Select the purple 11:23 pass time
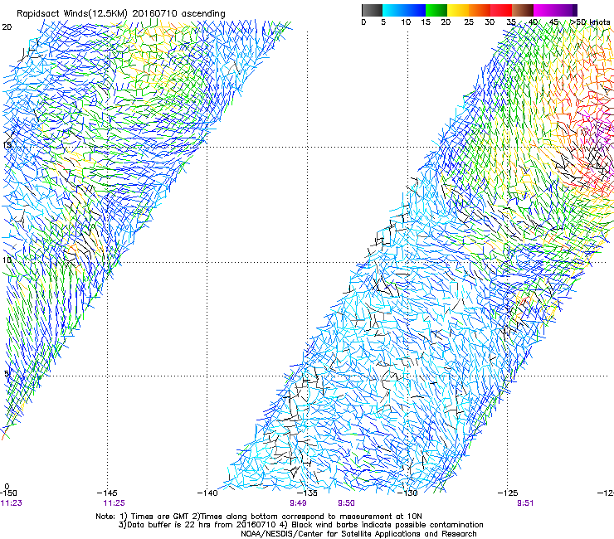614x539 pixels. click(11, 503)
